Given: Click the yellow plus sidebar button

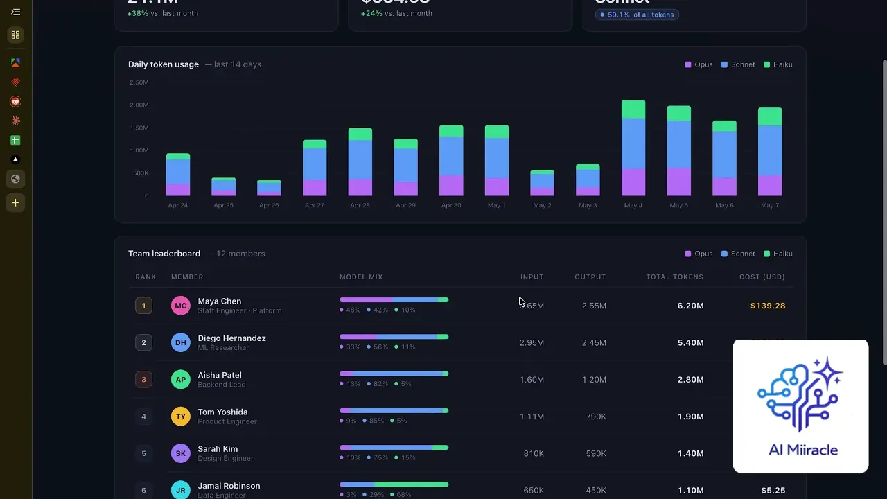Looking at the screenshot, I should 15,202.
